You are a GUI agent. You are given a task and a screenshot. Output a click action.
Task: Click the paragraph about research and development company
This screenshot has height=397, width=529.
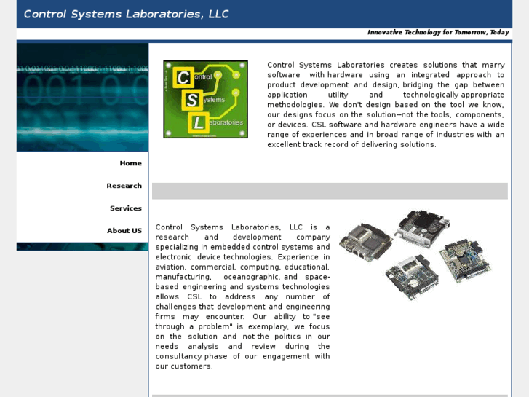point(242,296)
